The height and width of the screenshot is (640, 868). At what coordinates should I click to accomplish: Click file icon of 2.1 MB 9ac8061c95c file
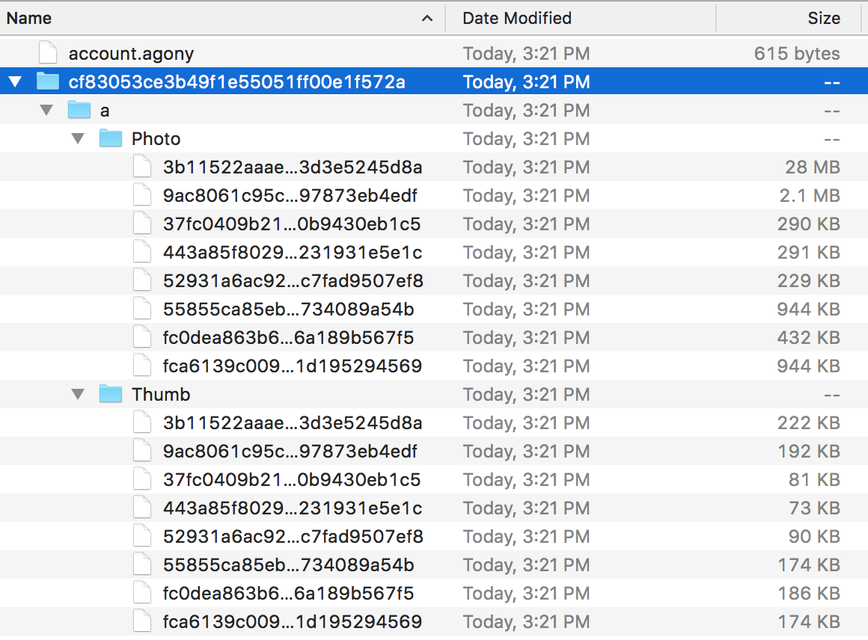[x=142, y=195]
